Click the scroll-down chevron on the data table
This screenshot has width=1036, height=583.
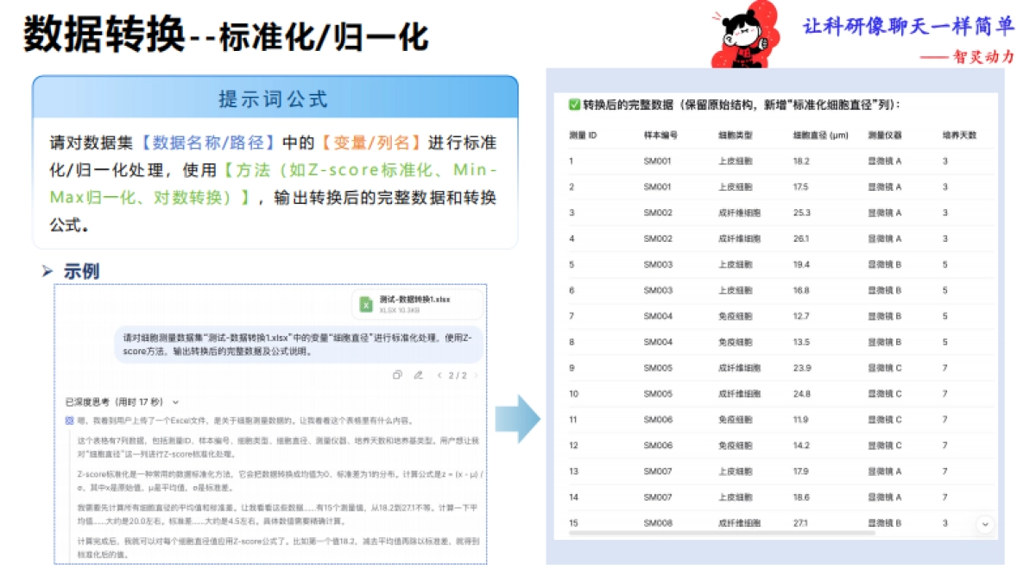[x=984, y=523]
